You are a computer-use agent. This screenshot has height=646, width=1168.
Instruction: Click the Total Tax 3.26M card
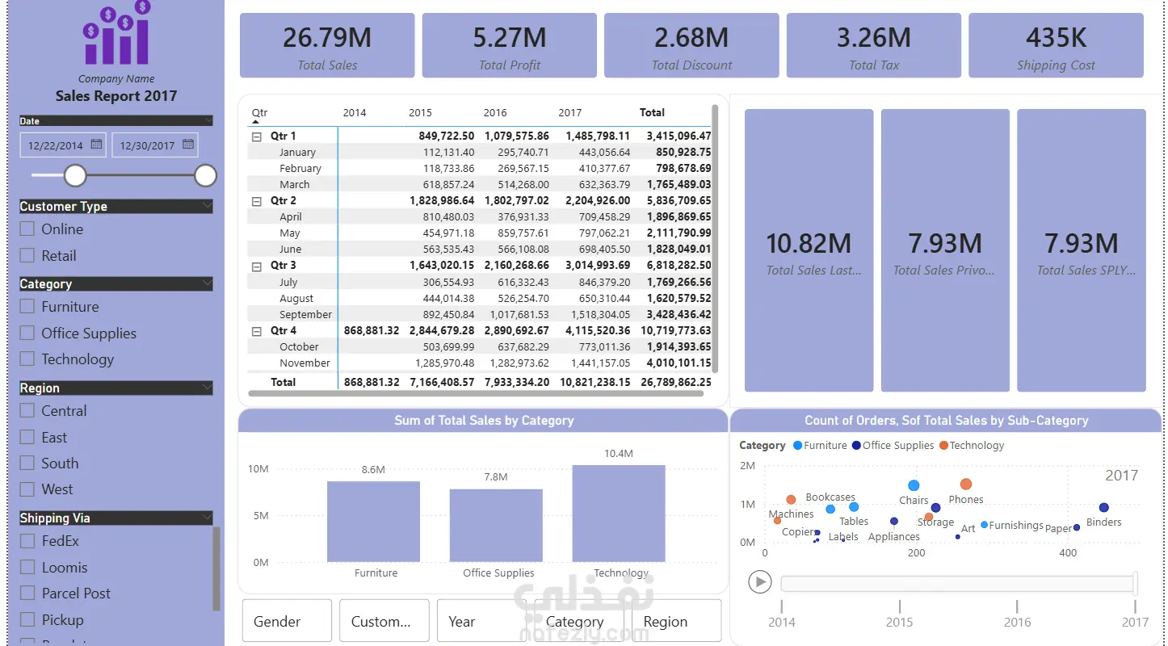[874, 45]
